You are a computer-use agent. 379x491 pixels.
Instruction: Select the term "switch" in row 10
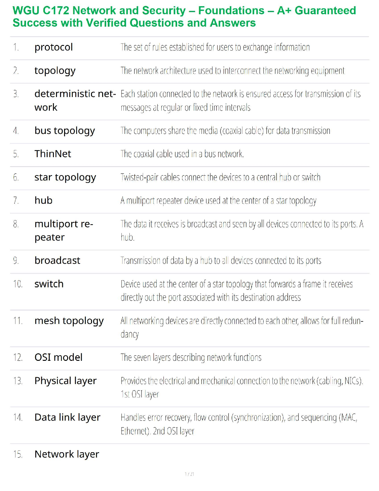(x=49, y=284)
